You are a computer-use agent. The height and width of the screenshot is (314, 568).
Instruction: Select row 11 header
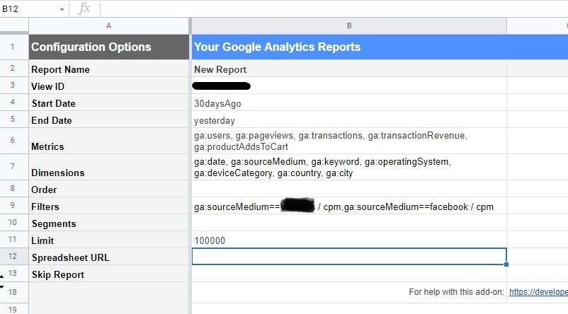click(14, 240)
